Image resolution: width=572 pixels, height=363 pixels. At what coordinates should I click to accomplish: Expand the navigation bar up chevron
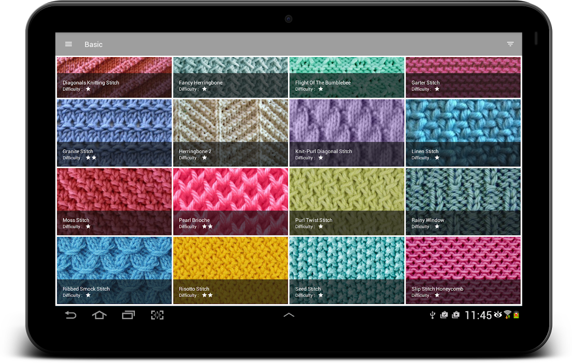tap(289, 315)
